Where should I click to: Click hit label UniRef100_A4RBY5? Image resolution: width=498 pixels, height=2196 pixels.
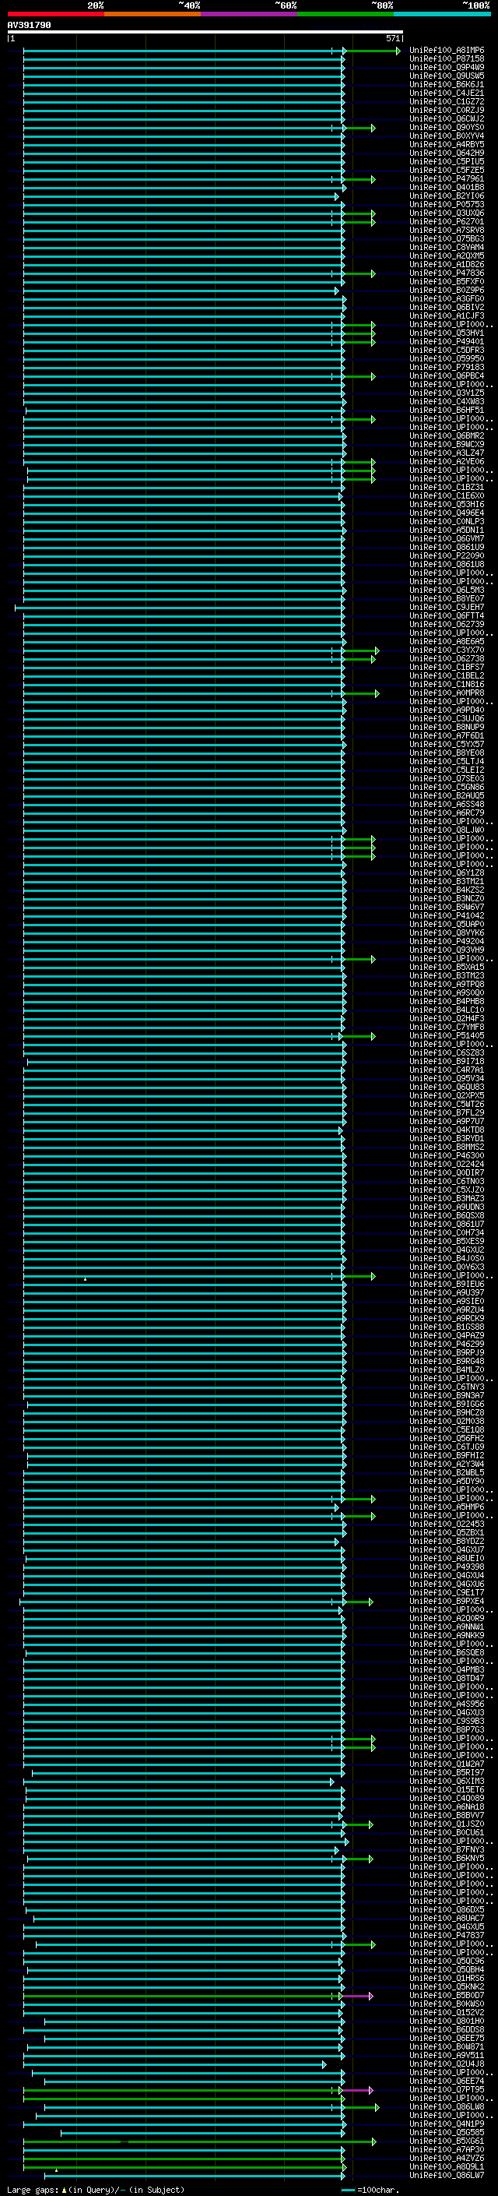pyautogui.click(x=447, y=145)
